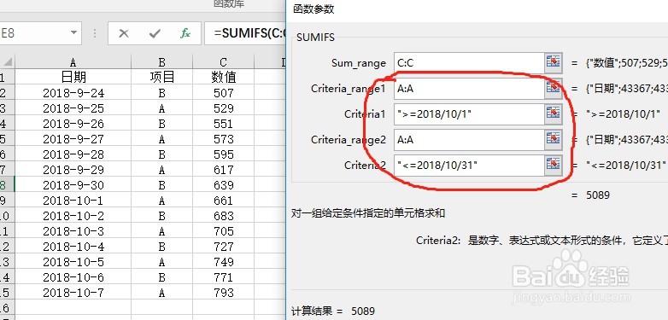Select cell with date 2018-10-7

pos(73,293)
